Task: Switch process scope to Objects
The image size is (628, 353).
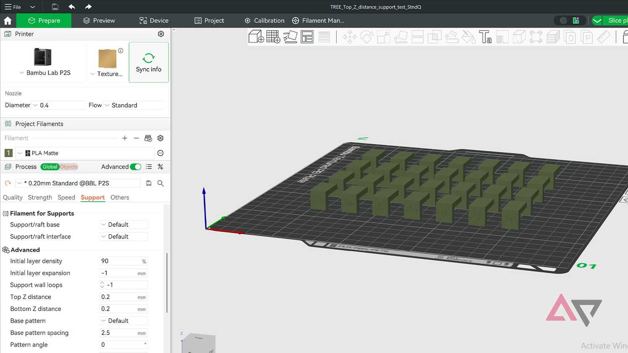Action: point(69,166)
